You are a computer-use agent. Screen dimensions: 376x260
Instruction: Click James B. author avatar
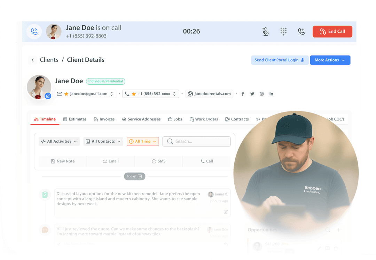click(x=211, y=194)
